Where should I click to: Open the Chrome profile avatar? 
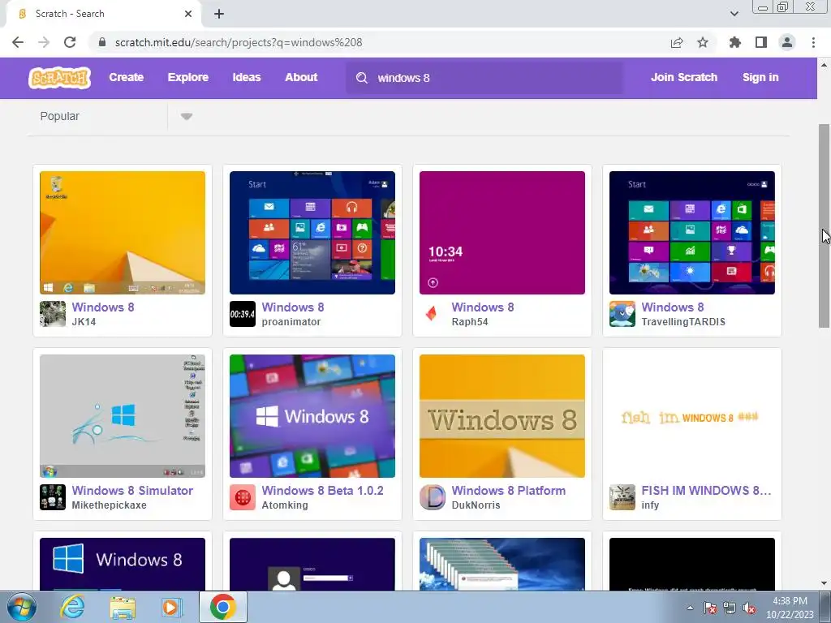point(787,42)
